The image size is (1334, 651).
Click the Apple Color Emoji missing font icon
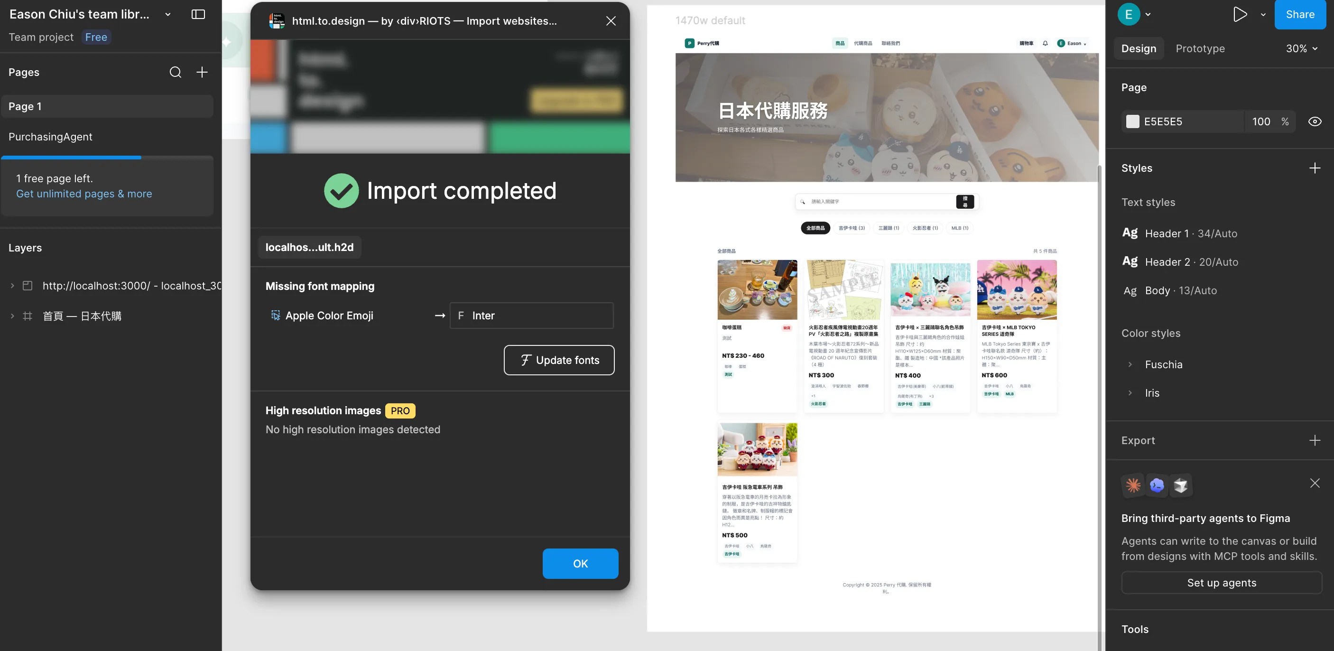pos(276,316)
